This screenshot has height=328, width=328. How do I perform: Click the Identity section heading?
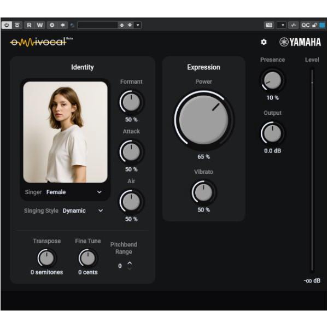click(83, 67)
